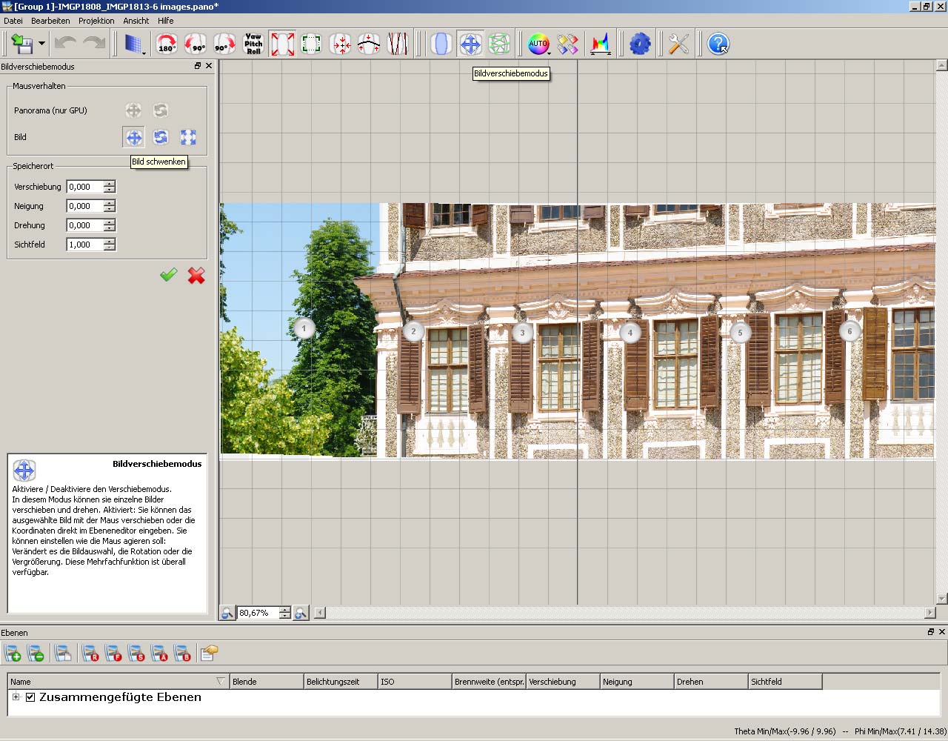Click the add layer icon with green plus
The height and width of the screenshot is (741, 948).
coord(13,653)
